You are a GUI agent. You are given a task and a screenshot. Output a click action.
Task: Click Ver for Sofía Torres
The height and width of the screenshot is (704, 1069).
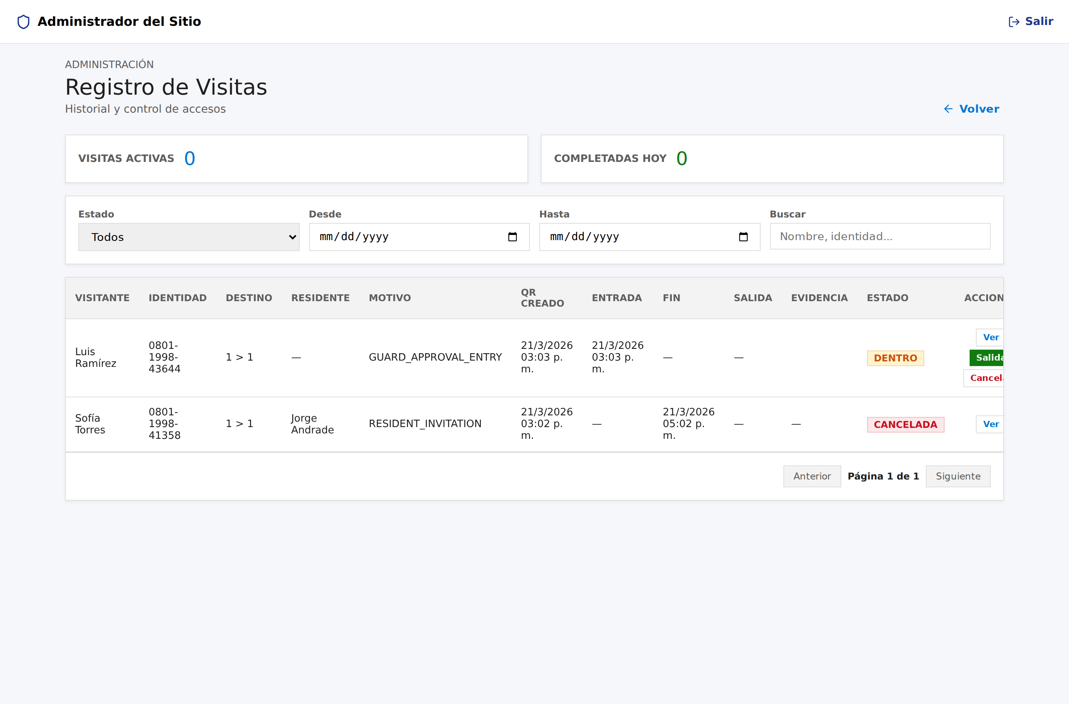pyautogui.click(x=990, y=424)
